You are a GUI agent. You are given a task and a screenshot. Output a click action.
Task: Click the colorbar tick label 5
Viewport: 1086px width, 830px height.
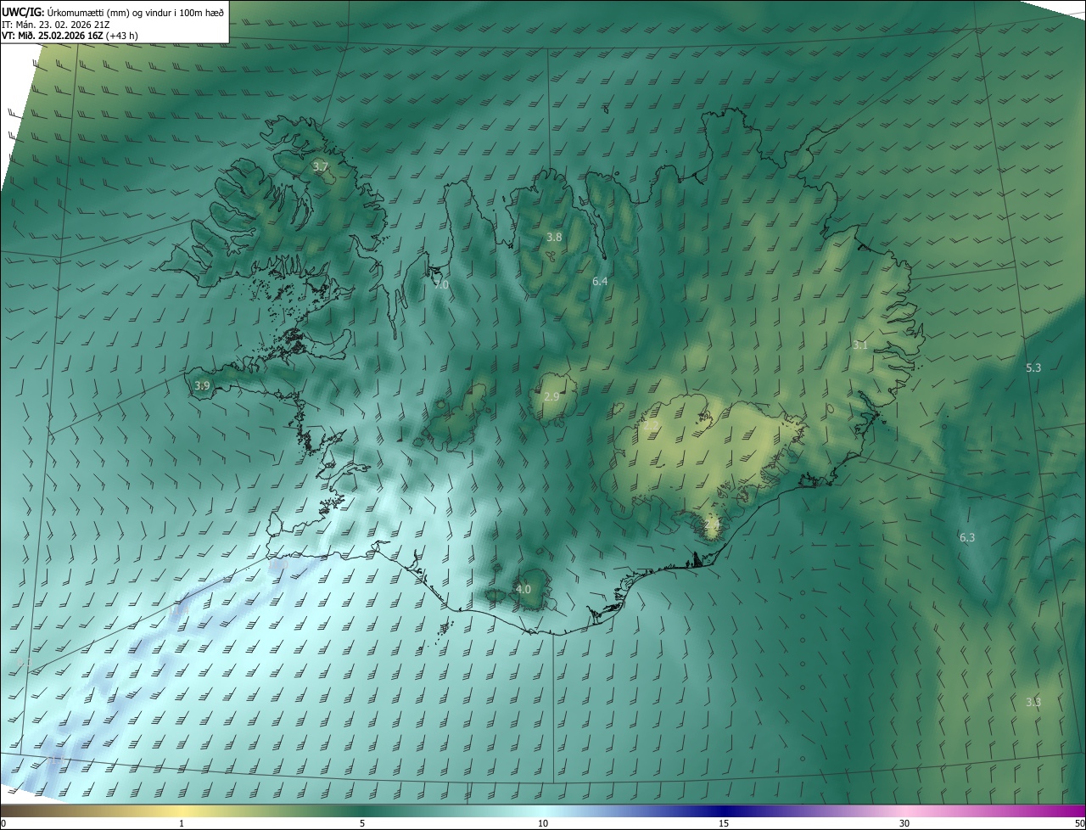coord(362,823)
